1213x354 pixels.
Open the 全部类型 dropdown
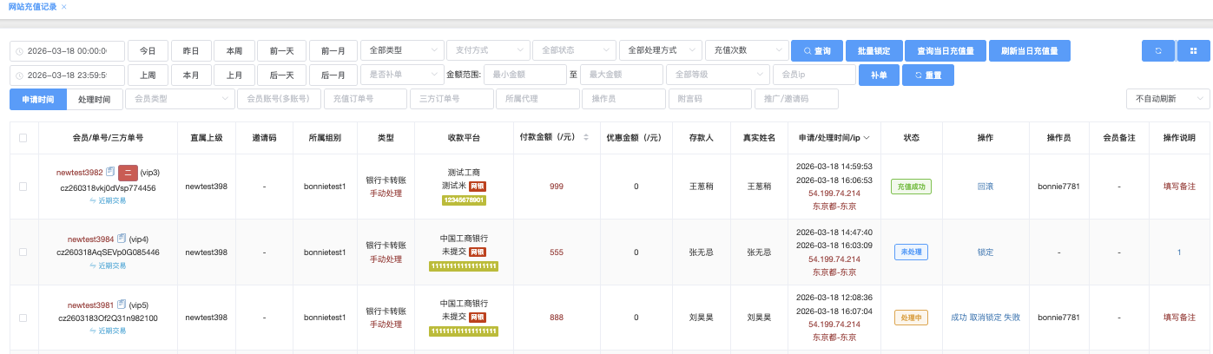point(400,51)
